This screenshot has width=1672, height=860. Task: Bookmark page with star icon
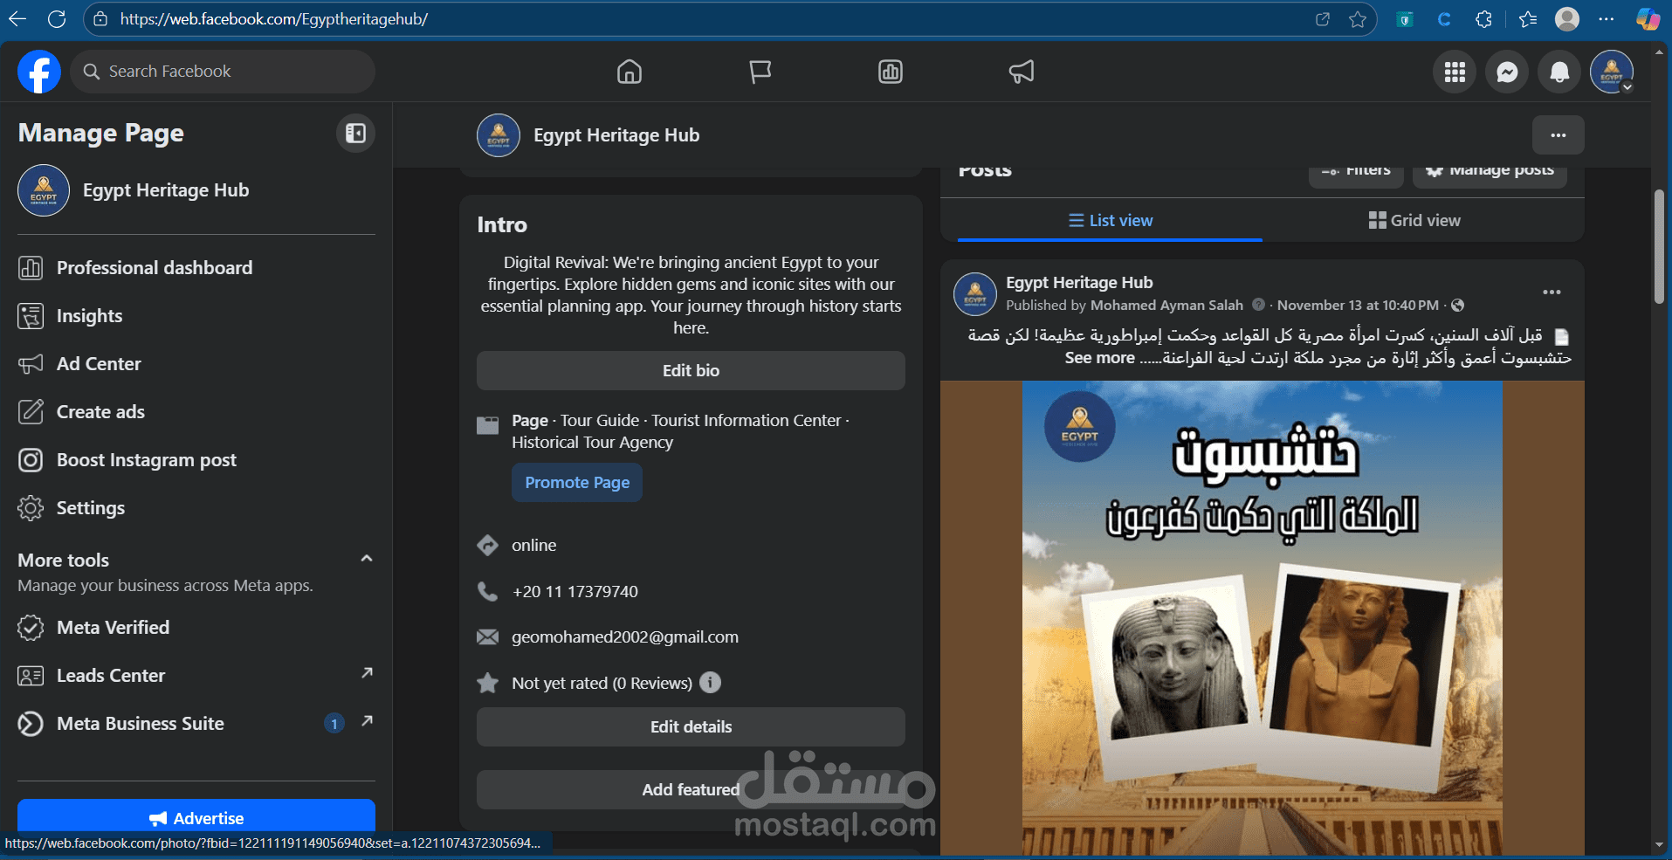[x=1358, y=19]
